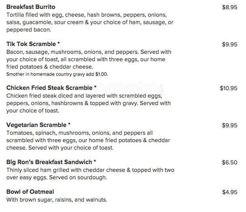Image resolution: width=246 pixels, height=212 pixels.
Task: Click the 'Chicken fried steak diced' description
Action: (x=88, y=103)
